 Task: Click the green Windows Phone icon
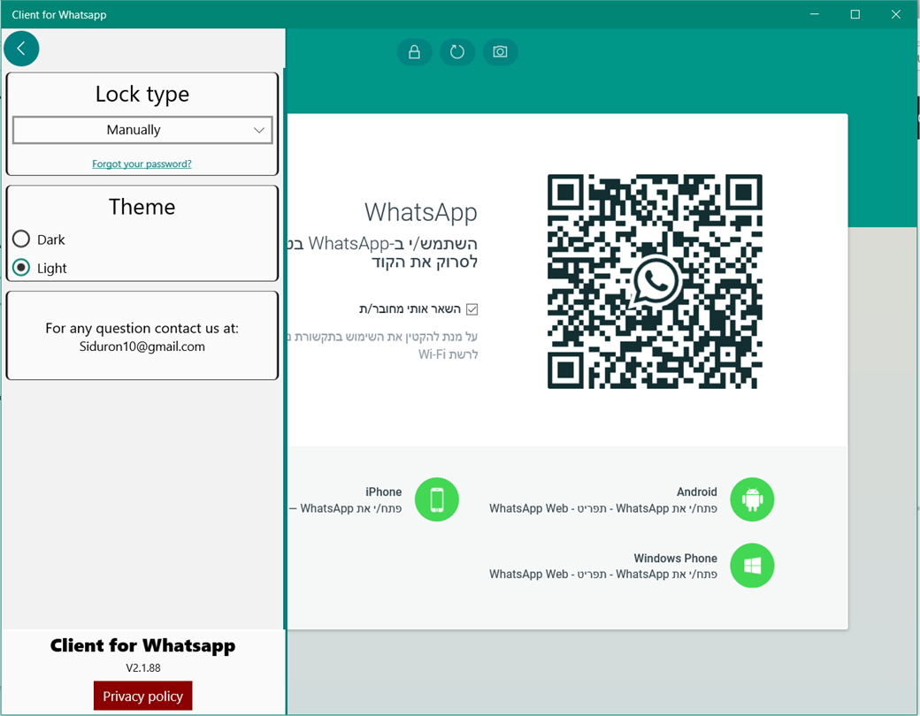click(x=752, y=566)
